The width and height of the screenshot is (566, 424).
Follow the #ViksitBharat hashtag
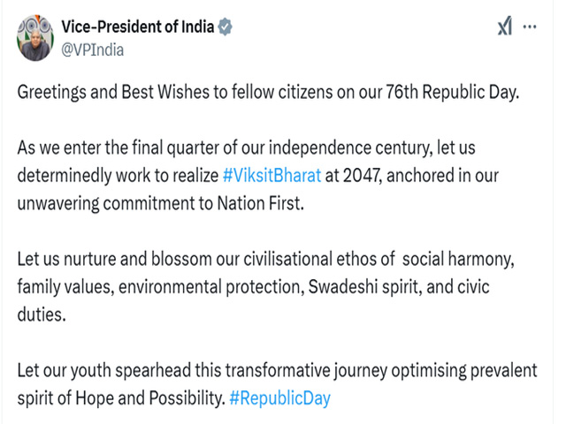click(x=272, y=176)
